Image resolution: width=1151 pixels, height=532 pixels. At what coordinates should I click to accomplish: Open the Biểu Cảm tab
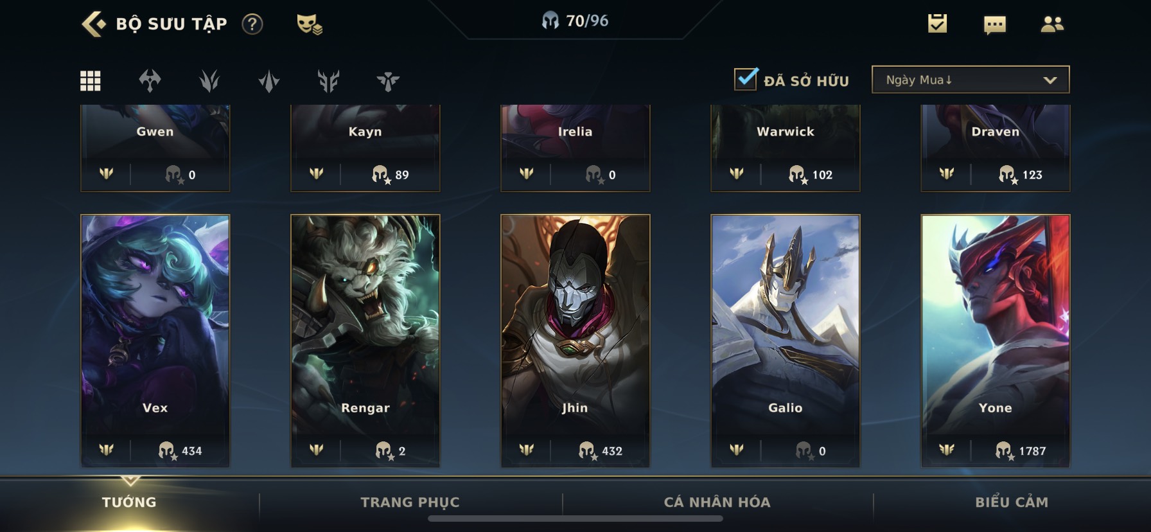click(x=1012, y=502)
